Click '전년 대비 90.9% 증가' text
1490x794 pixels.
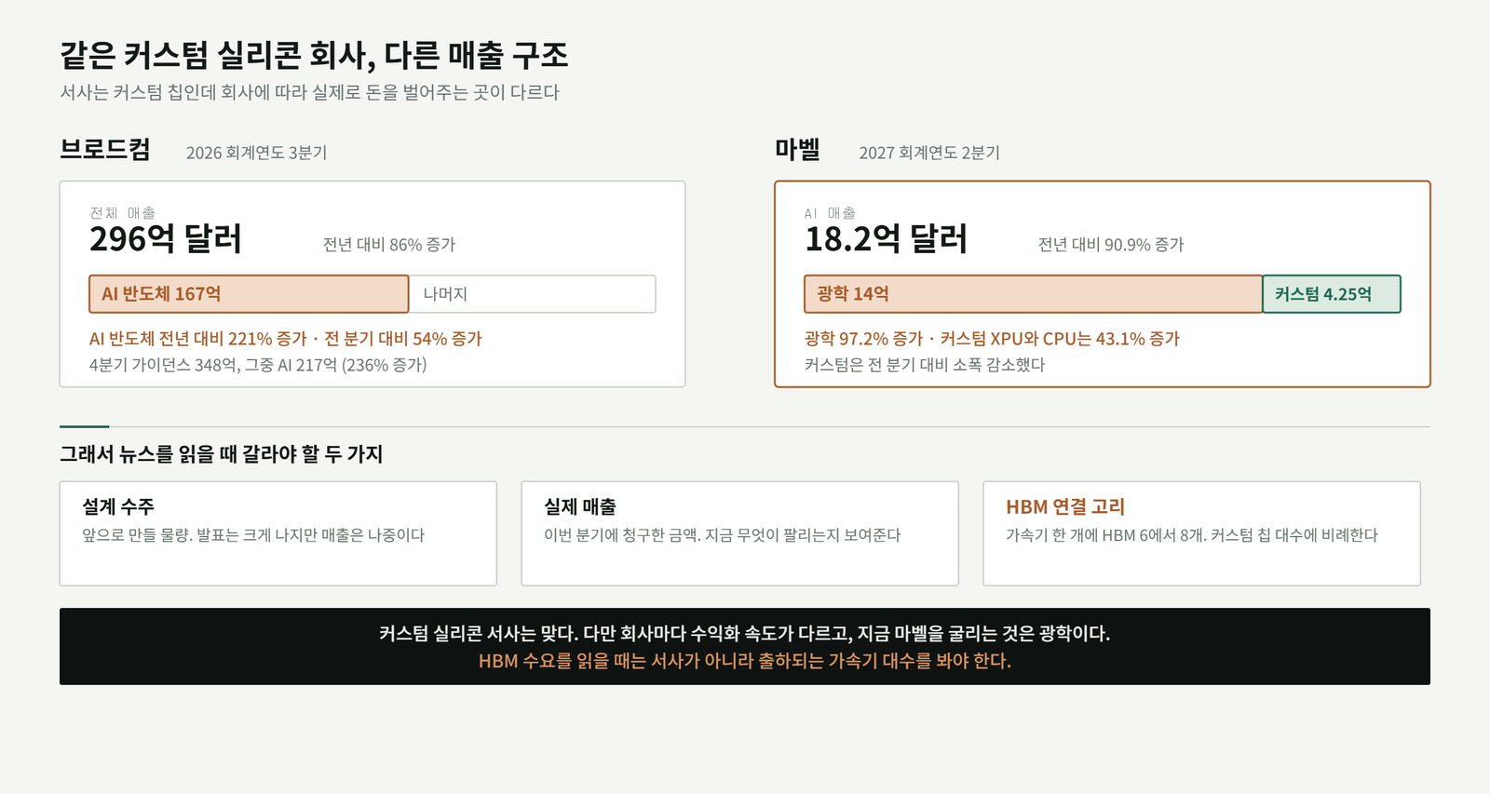click(x=1111, y=245)
